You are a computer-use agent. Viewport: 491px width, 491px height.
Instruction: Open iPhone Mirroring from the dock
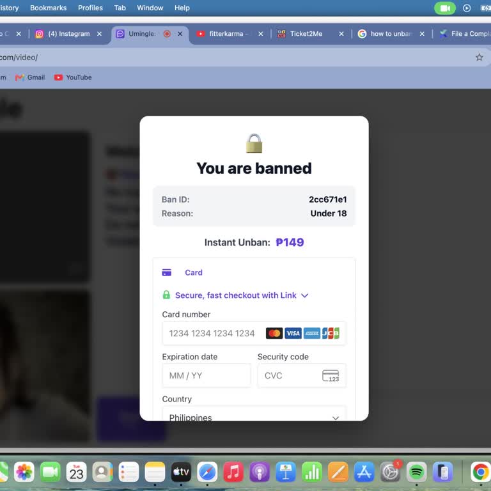point(443,472)
